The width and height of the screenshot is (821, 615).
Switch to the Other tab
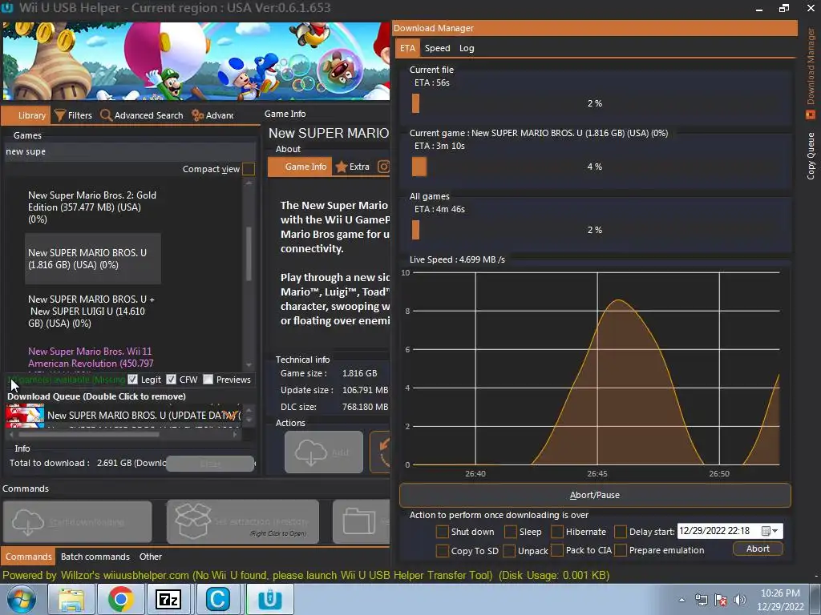pyautogui.click(x=150, y=557)
